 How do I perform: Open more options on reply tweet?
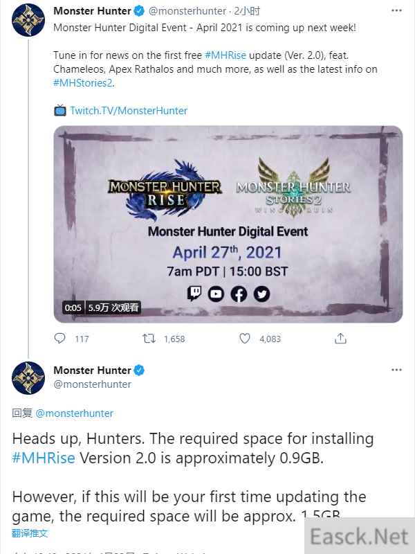396,370
